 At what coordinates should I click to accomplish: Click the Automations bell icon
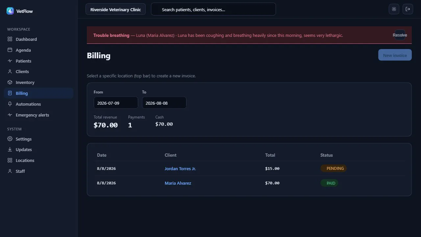pos(10,104)
